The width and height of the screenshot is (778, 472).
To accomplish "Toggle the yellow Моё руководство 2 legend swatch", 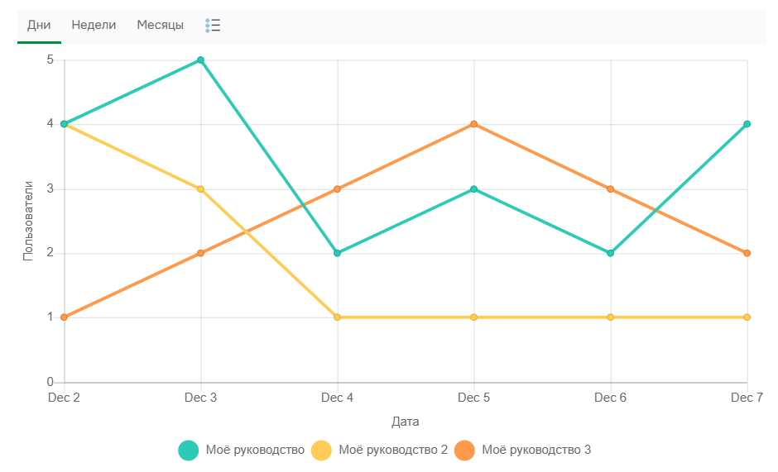I will [x=321, y=451].
